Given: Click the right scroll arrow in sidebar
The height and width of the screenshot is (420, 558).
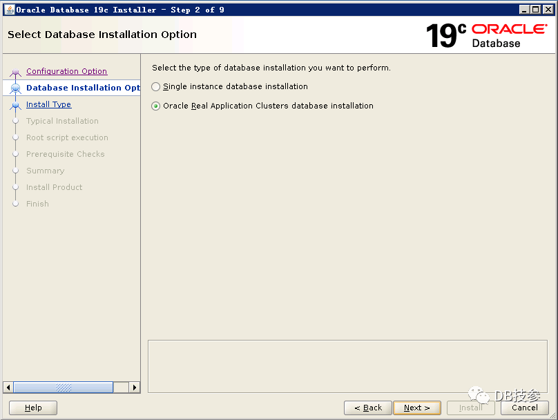Looking at the screenshot, I should (x=134, y=388).
